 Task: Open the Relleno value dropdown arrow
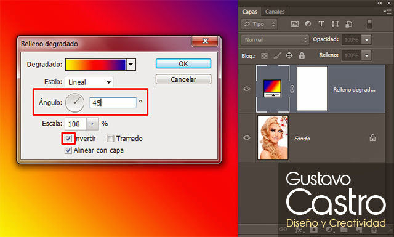(366, 55)
